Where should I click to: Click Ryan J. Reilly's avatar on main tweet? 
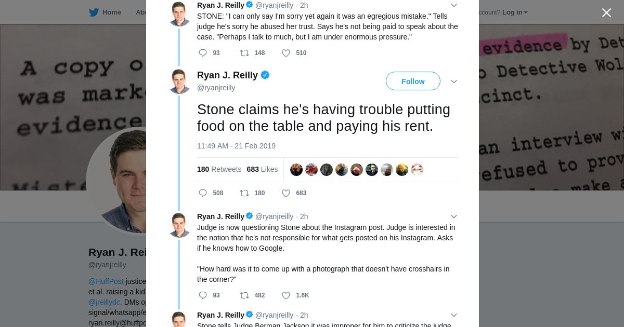(x=179, y=81)
